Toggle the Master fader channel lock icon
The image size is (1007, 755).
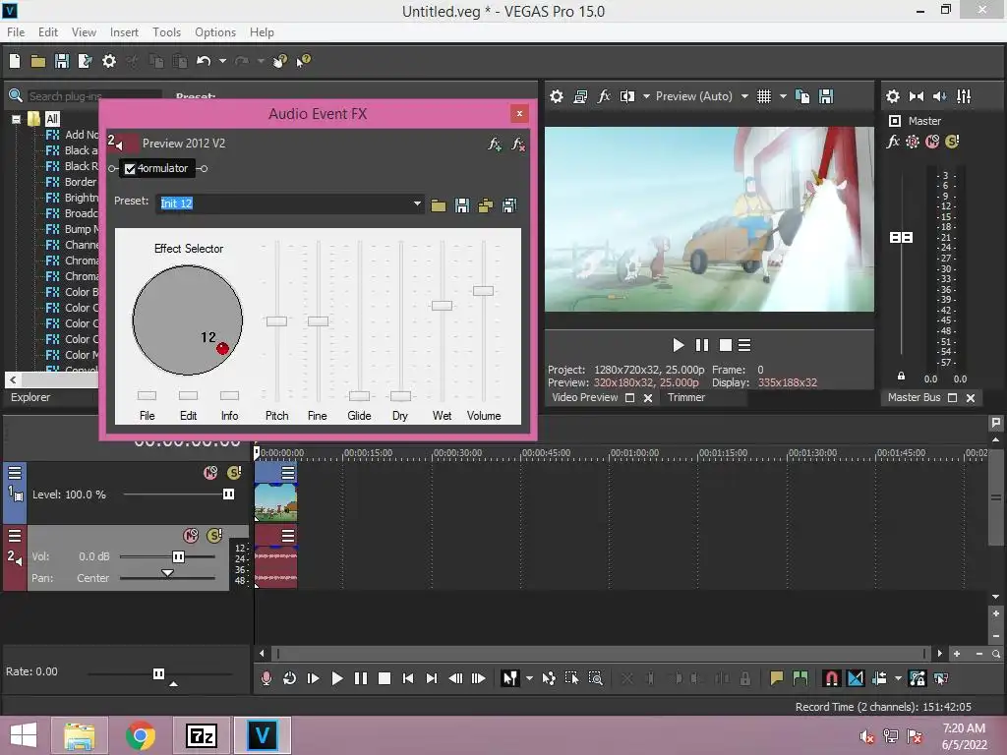click(x=901, y=377)
